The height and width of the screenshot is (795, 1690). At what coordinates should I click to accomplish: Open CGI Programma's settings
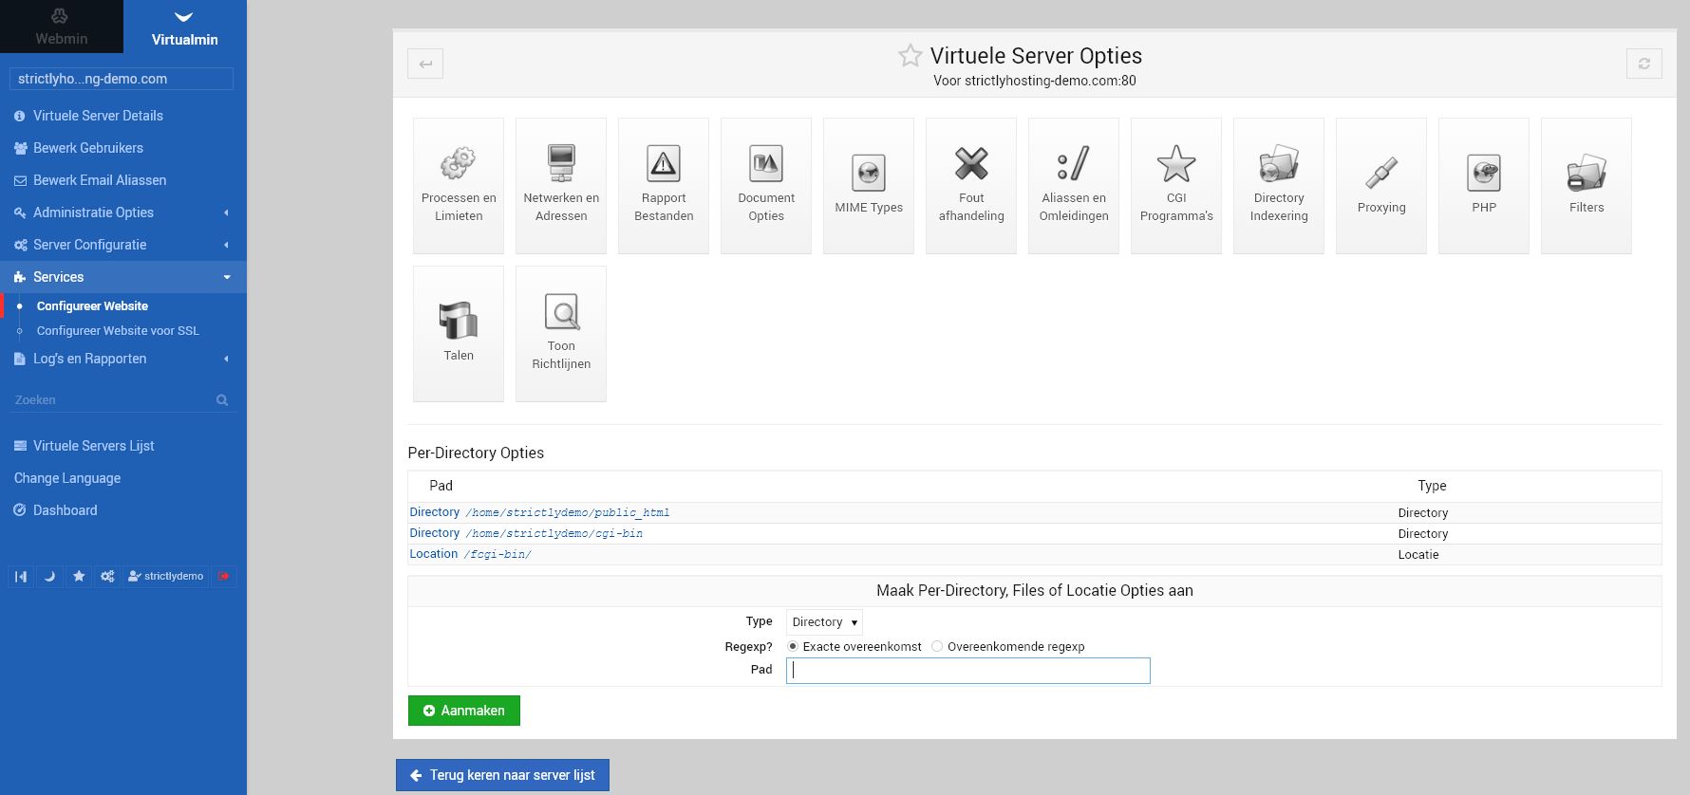(1176, 186)
